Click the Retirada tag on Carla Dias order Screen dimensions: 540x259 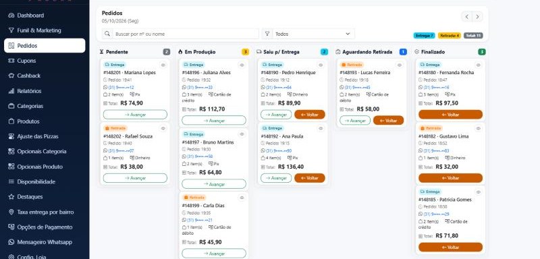tap(194, 198)
